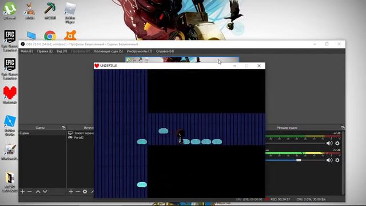Click the red recording indicator in status bar

pyautogui.click(x=267, y=199)
